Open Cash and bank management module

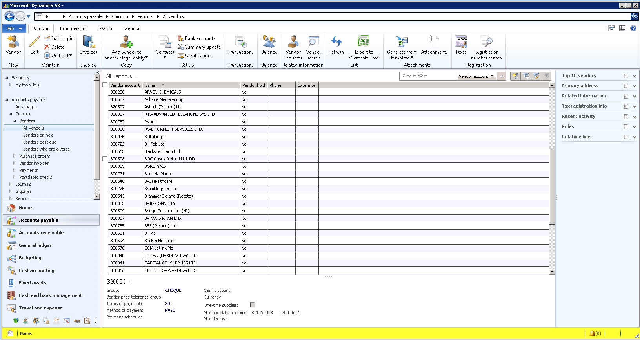pyautogui.click(x=51, y=295)
